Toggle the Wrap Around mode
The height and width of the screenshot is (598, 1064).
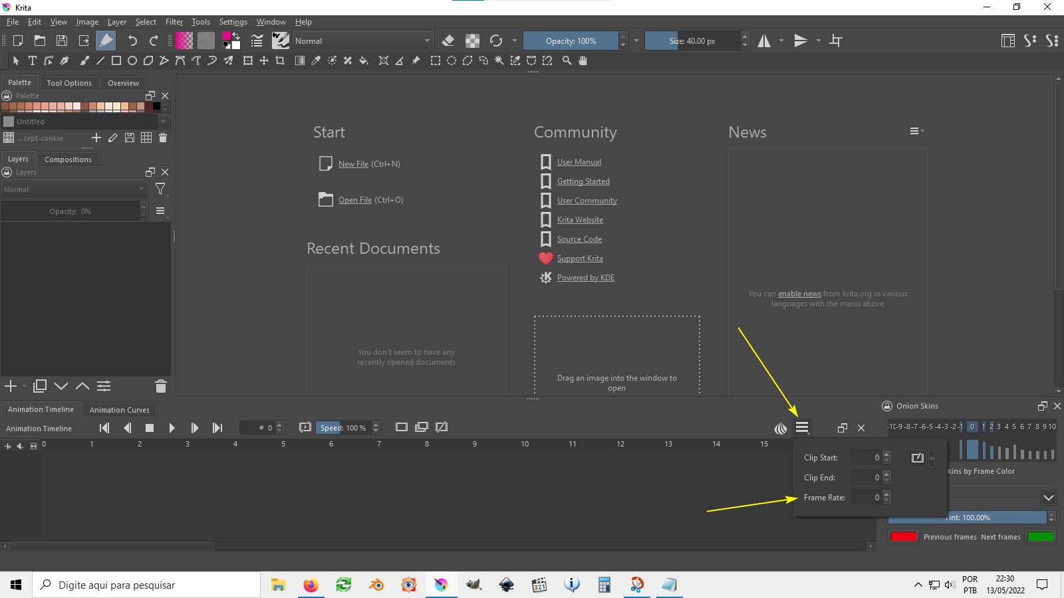pyautogui.click(x=837, y=41)
